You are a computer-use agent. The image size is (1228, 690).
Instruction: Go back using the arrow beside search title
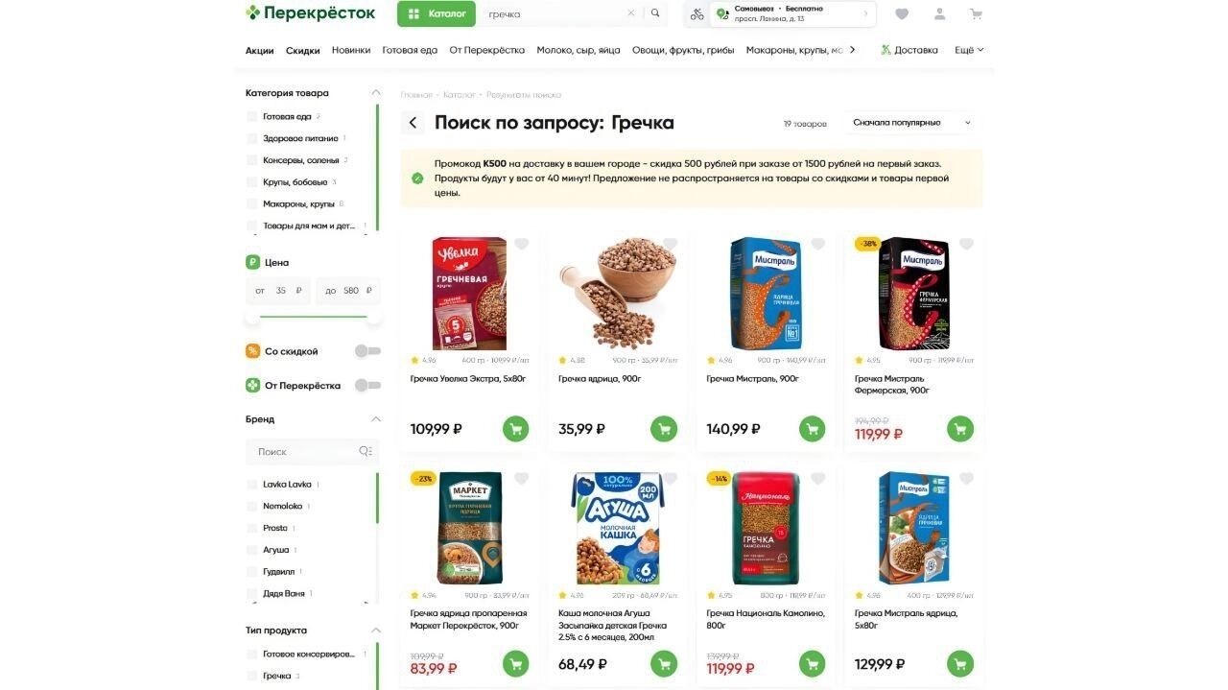[413, 123]
